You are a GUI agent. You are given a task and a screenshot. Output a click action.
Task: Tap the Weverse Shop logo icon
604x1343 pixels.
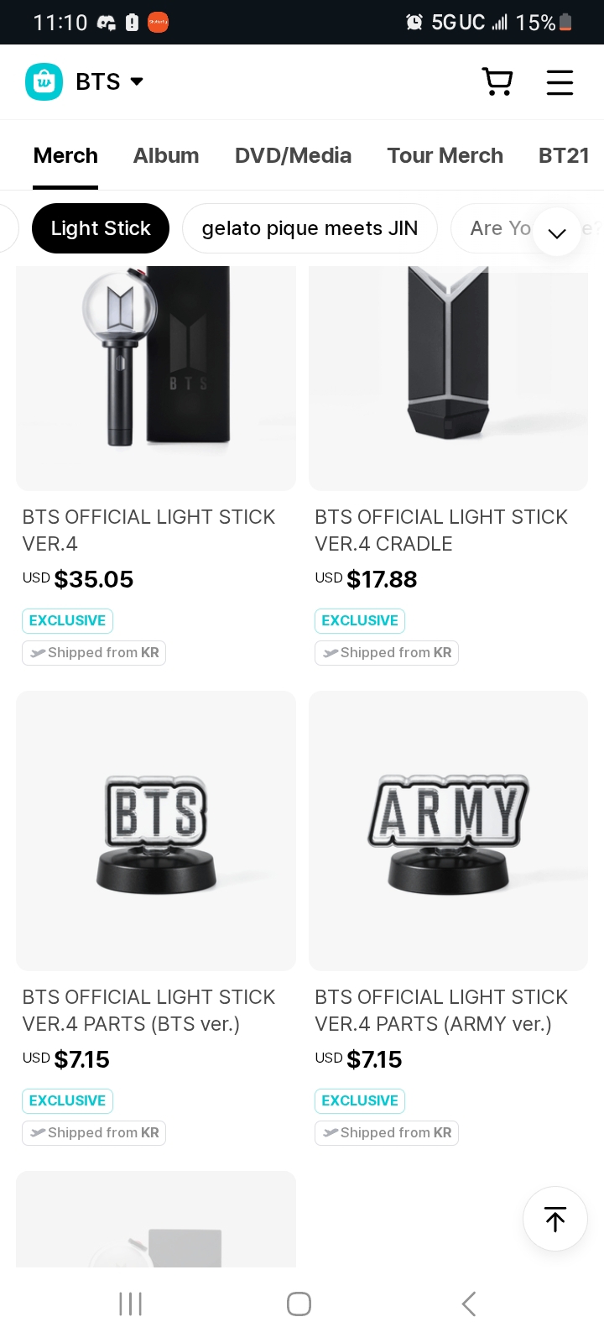point(44,81)
